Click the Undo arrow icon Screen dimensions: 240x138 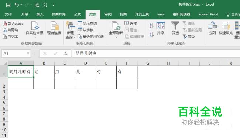click(x=17, y=5)
